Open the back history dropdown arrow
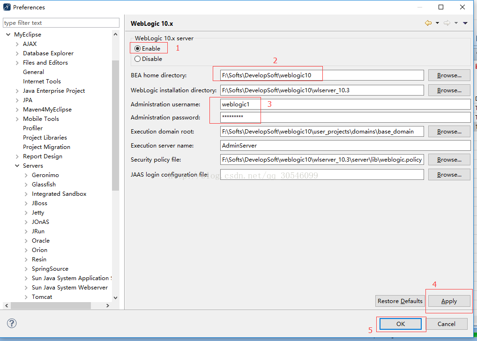This screenshot has height=341, width=477. point(438,23)
